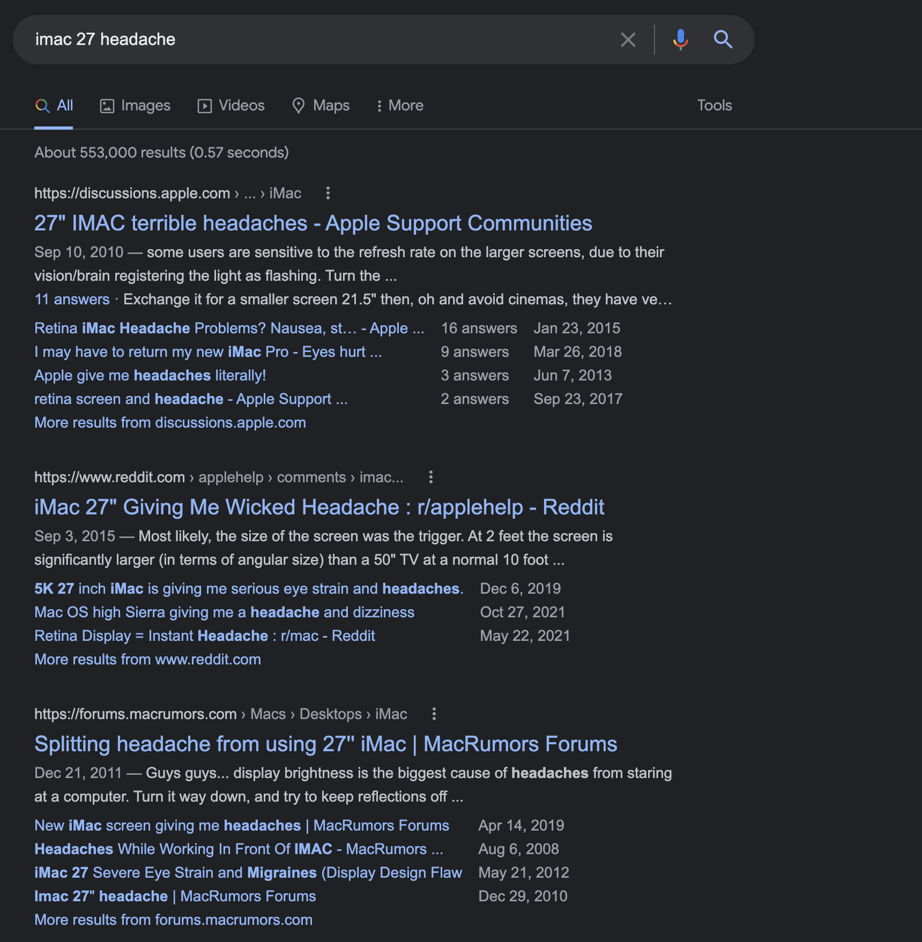Viewport: 922px width, 942px height.
Task: Click inside the 'imac 27 headache' search field
Action: pyautogui.click(x=322, y=40)
